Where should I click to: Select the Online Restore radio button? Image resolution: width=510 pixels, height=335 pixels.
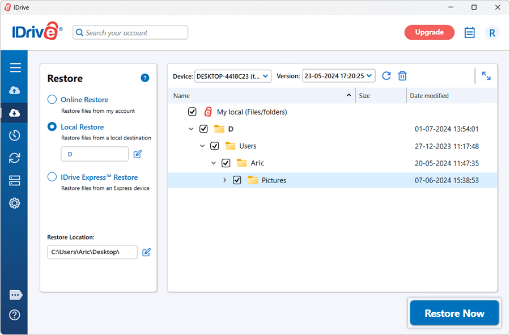pos(52,100)
